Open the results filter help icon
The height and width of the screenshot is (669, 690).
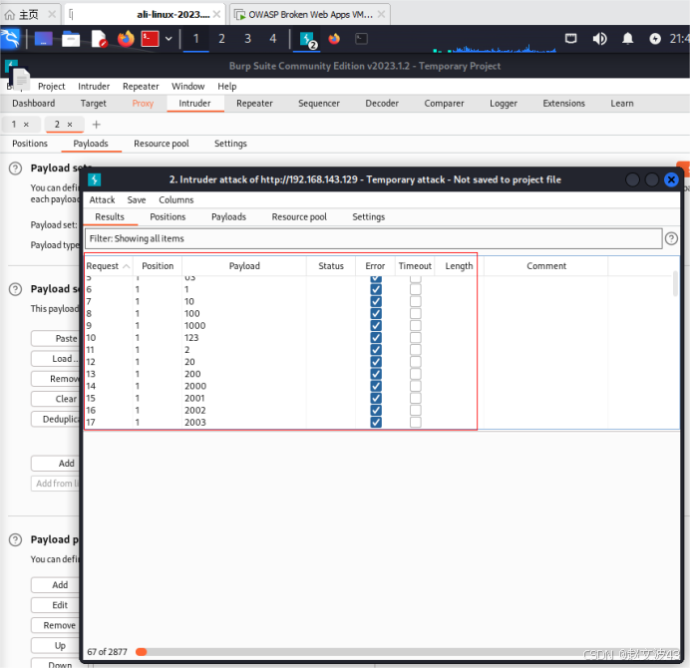pos(671,238)
